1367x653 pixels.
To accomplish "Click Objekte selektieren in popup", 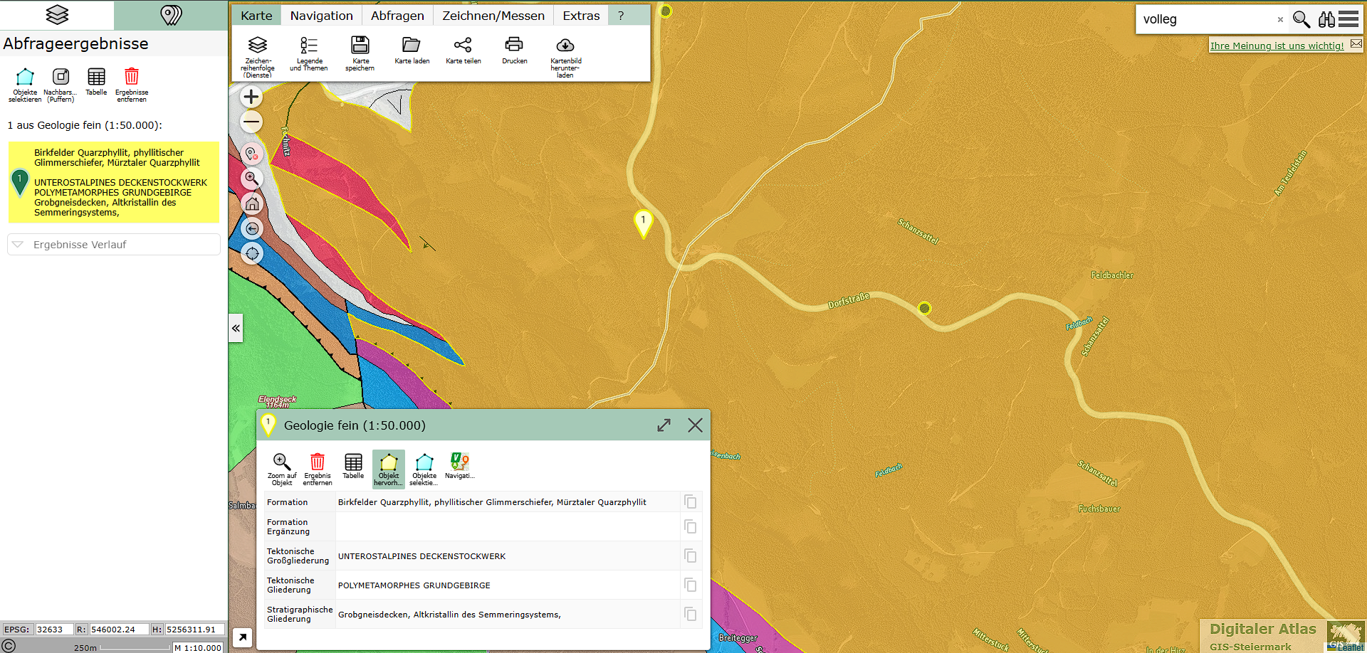I will tap(424, 469).
